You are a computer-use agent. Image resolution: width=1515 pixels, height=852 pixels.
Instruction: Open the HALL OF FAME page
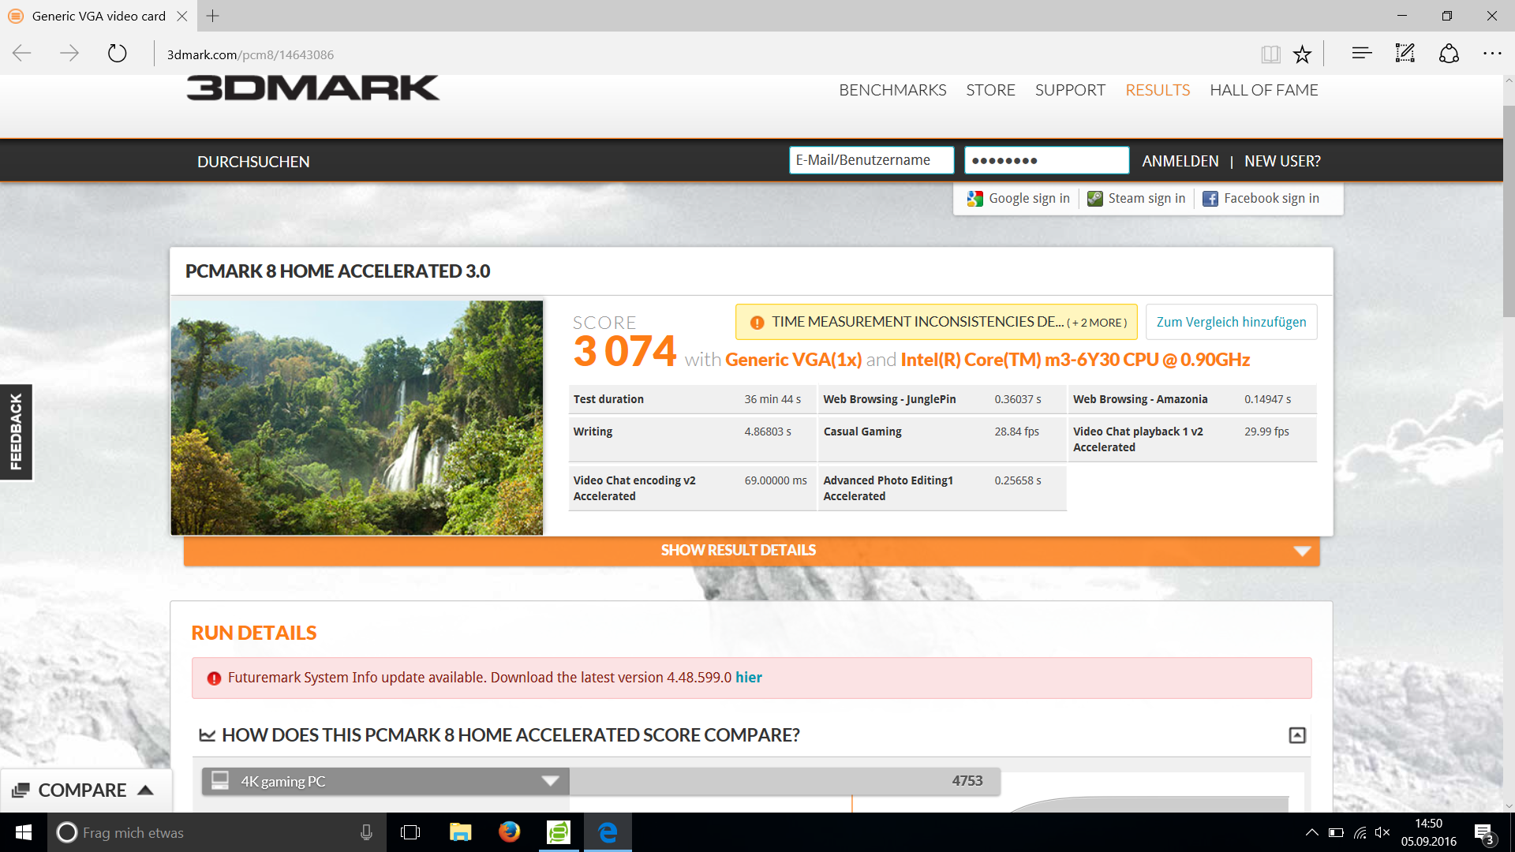click(1264, 90)
